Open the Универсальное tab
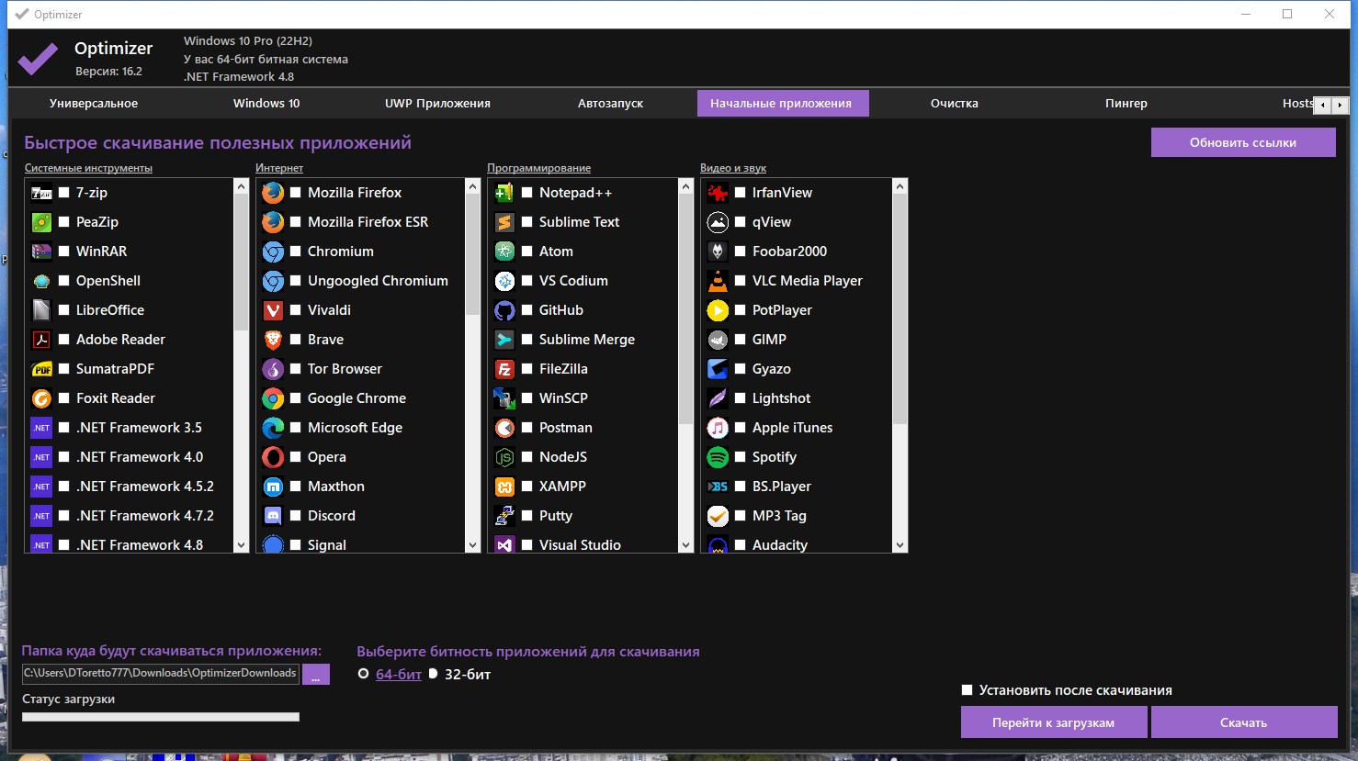Viewport: 1358px width, 761px height. (x=94, y=104)
